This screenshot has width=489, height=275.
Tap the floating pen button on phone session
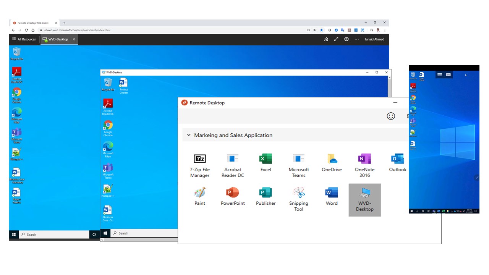[x=476, y=178]
